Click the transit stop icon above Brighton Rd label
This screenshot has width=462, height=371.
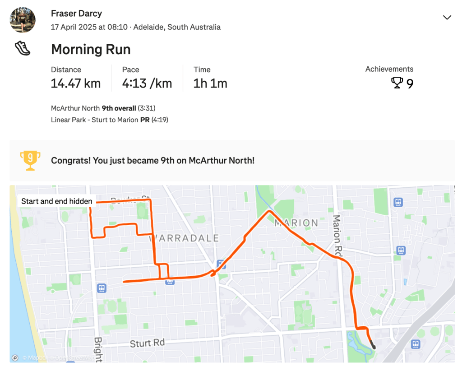[x=102, y=288]
